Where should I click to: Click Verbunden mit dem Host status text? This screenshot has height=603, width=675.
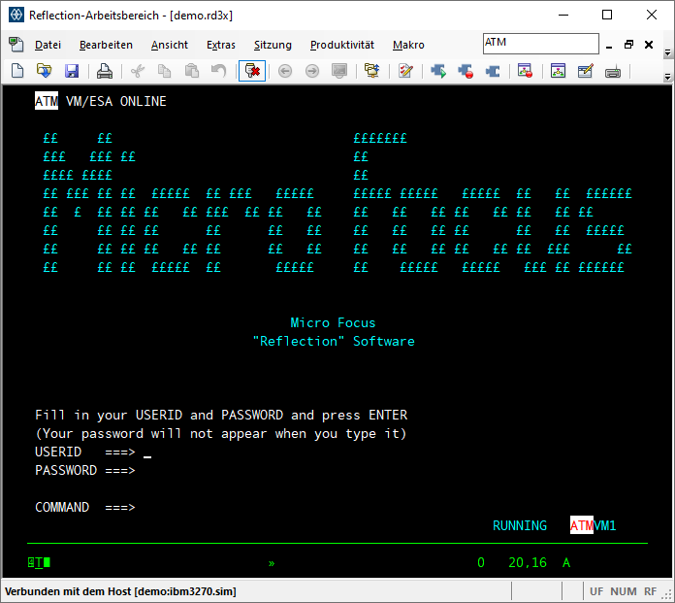pyautogui.click(x=120, y=591)
